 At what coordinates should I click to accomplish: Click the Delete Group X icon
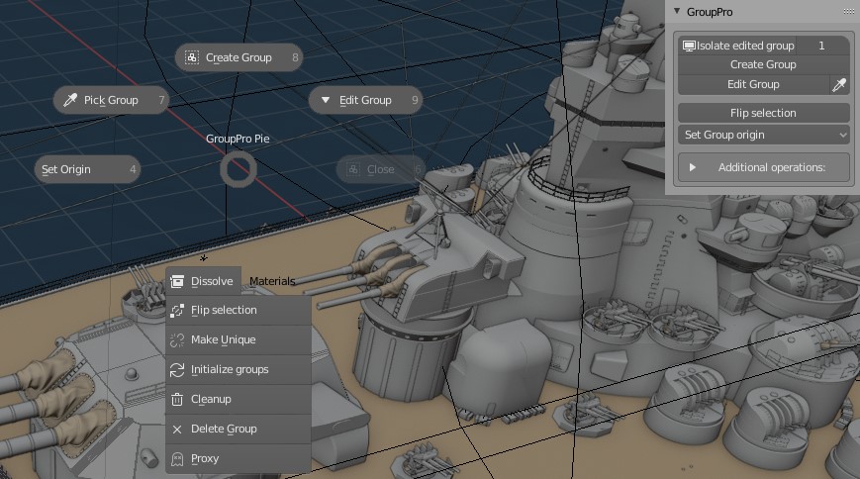pos(177,430)
